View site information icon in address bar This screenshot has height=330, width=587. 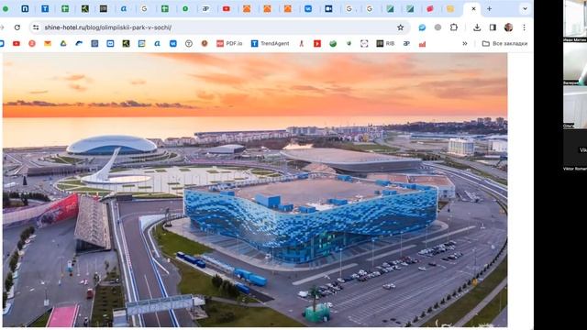[36, 27]
